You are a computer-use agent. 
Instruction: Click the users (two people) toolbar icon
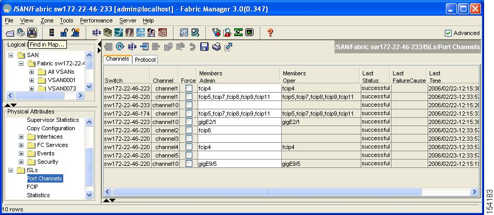(x=152, y=32)
